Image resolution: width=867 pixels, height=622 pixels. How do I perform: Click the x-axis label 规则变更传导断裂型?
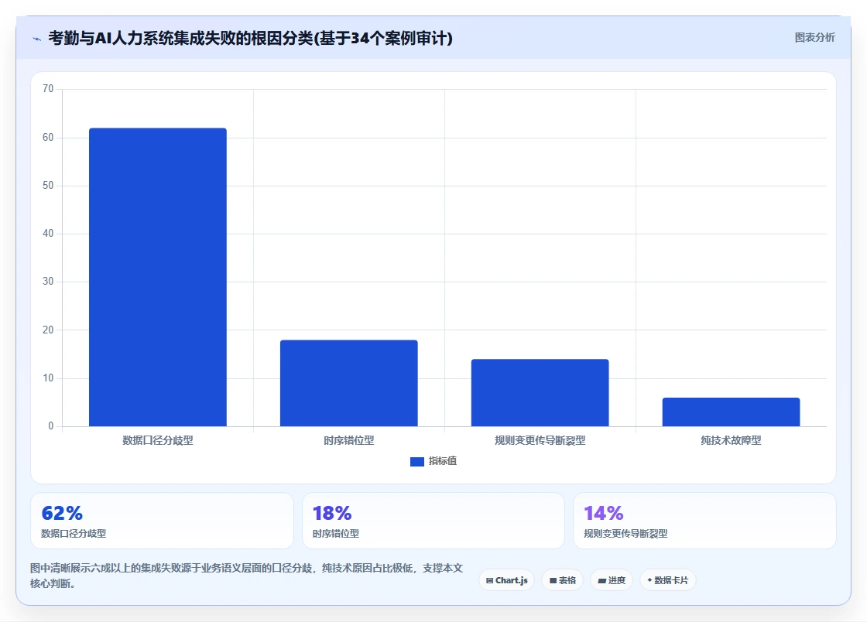(x=540, y=440)
